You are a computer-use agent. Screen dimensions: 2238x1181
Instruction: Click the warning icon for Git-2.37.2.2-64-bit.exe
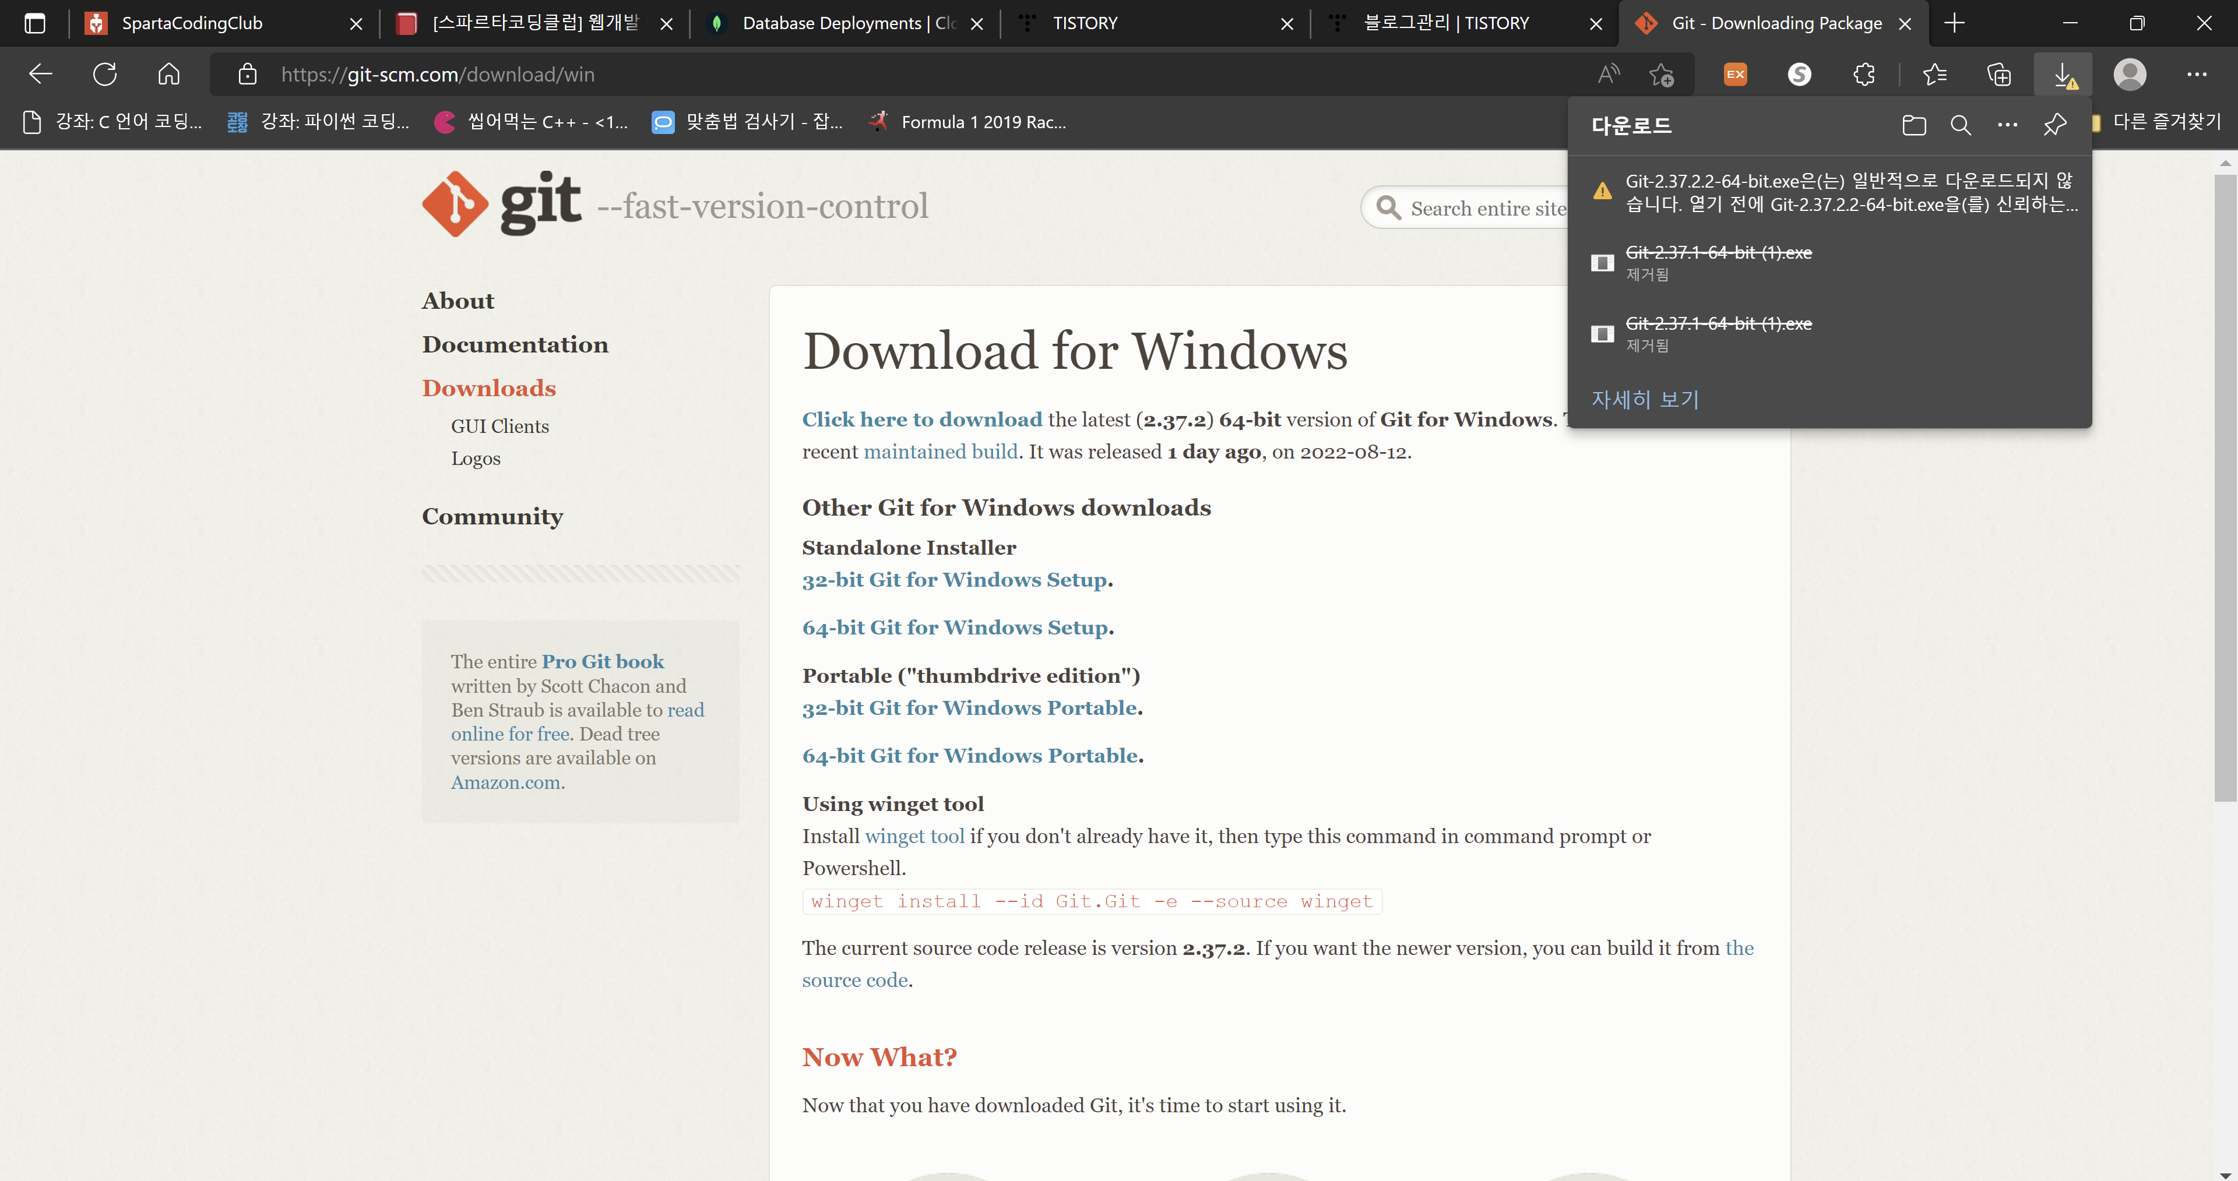coord(1602,192)
